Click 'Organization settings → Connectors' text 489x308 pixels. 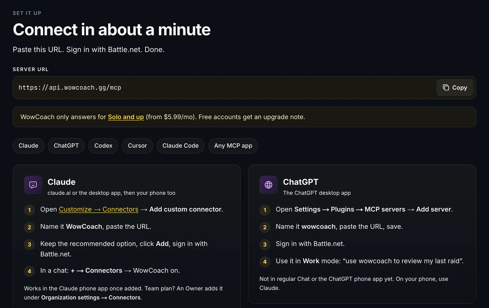(91, 298)
